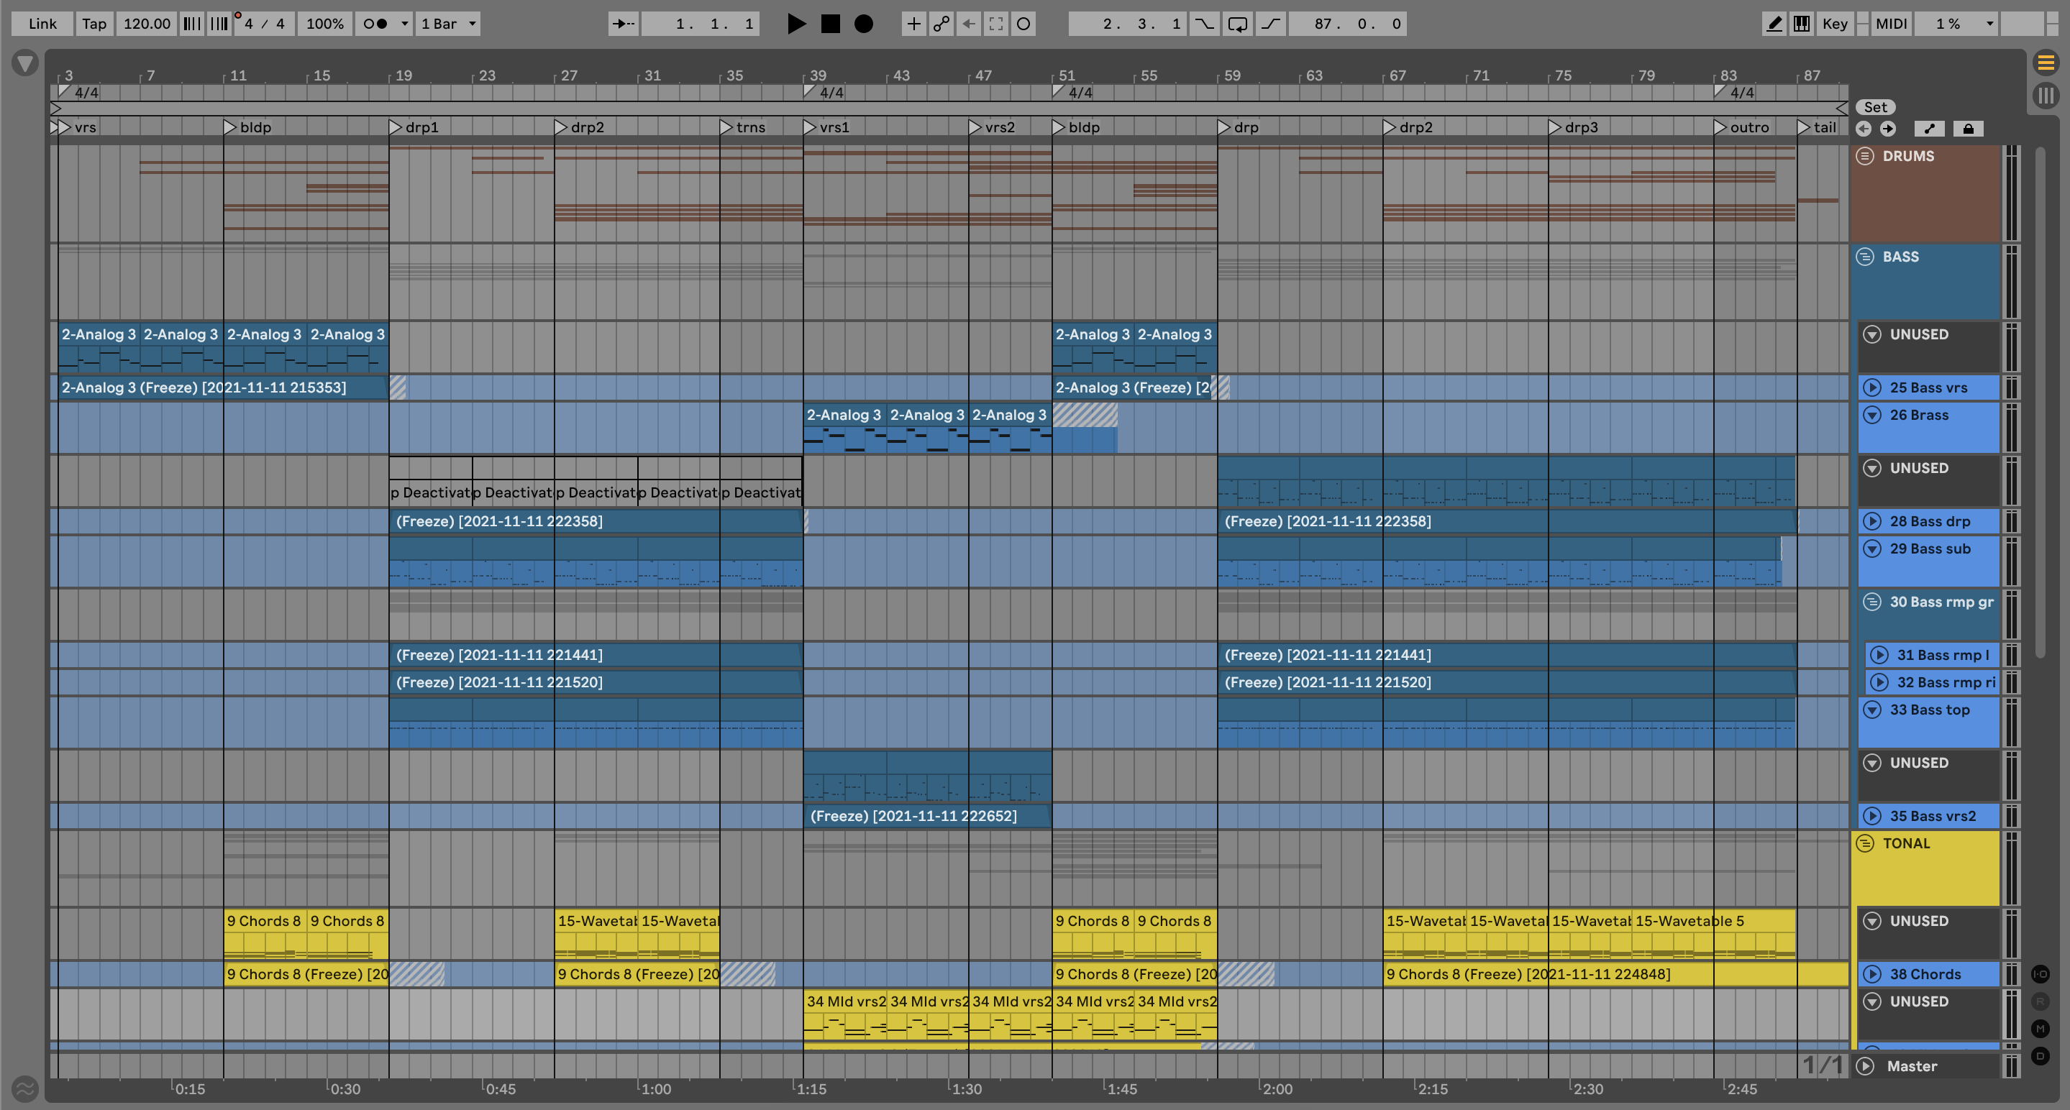Click the Set locator button

[1876, 108]
